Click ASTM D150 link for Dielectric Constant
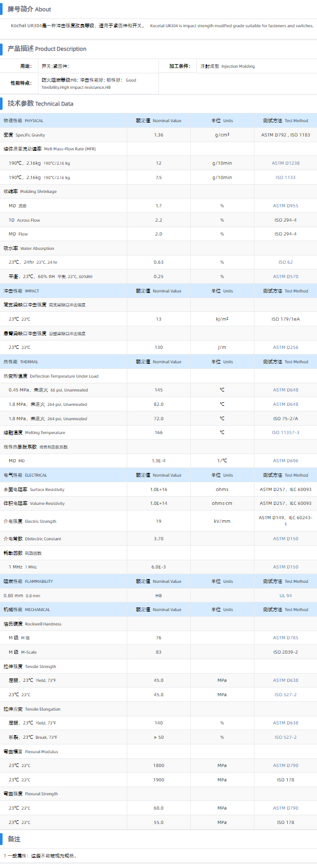Screen dimensions: 317x864 tap(285, 539)
